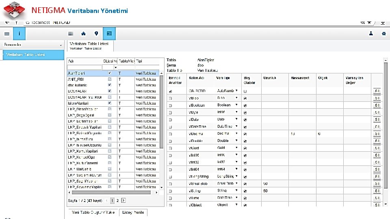
Task: Go to previous page of table list
Action: (107, 200)
